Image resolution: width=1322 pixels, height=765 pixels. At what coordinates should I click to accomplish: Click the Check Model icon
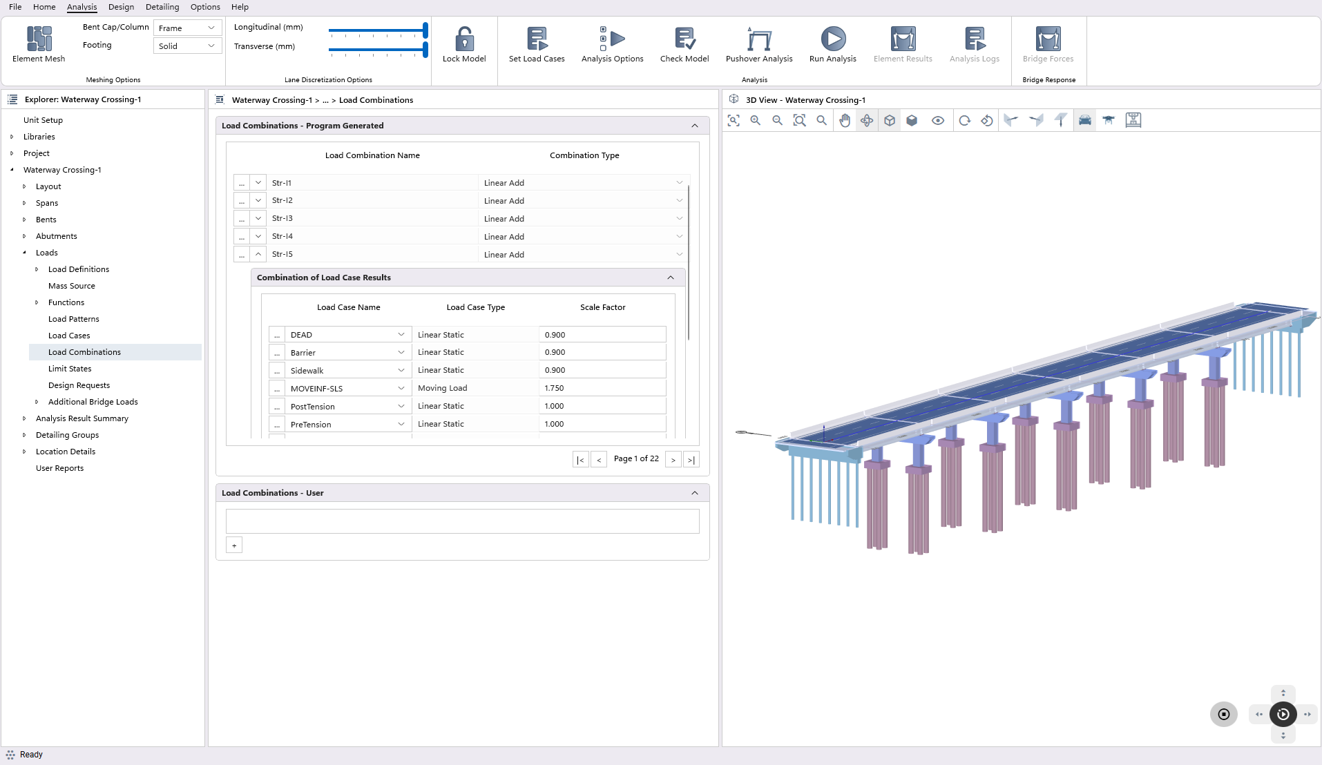tap(684, 39)
